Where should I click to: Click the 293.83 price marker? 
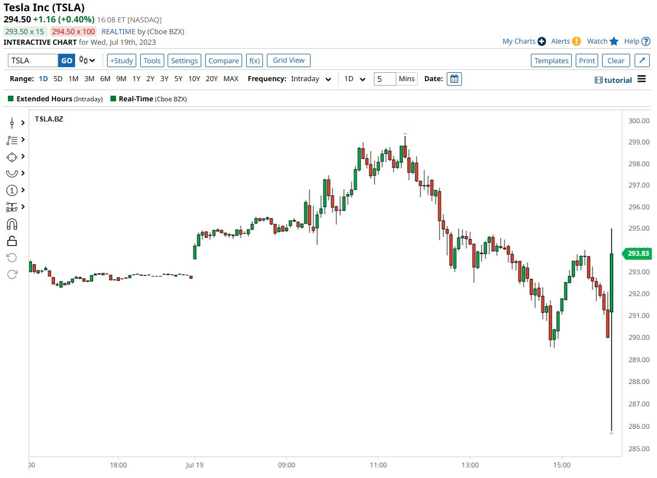(x=637, y=254)
